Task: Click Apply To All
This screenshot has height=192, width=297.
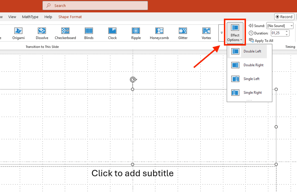Action: [261, 40]
